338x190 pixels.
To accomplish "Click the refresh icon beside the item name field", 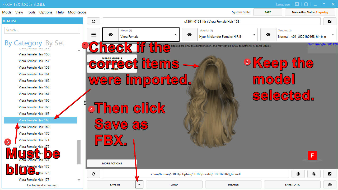I will pyautogui.click(x=93, y=21).
